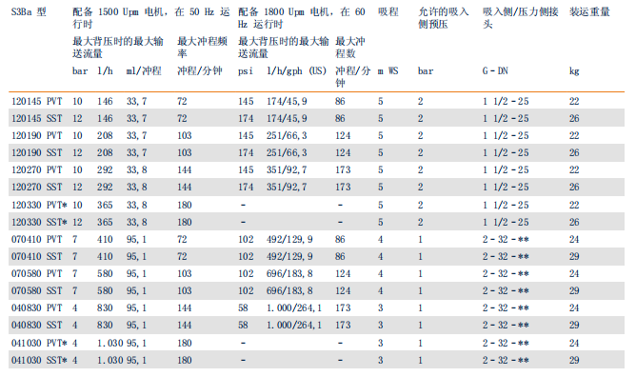Click the S3Ba 型 column header
The width and height of the screenshot is (636, 377).
[29, 12]
